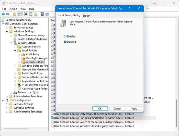Select 'User Rights Assignm' tree item
The image size is (179, 136).
[x=37, y=58]
